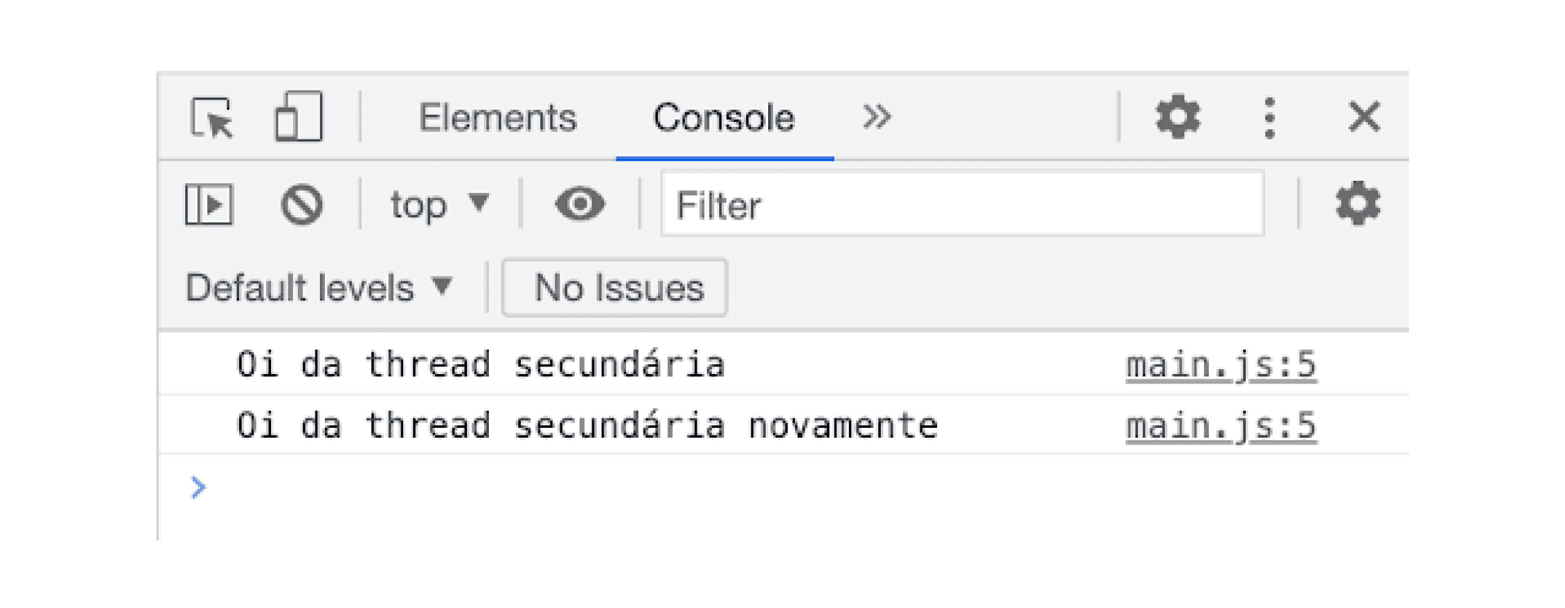Close the DevTools panel
1565x608 pixels.
(1364, 117)
